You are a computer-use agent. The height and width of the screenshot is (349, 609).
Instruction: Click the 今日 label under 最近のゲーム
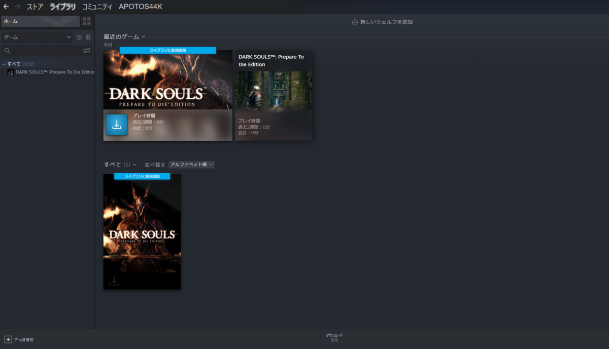[108, 45]
